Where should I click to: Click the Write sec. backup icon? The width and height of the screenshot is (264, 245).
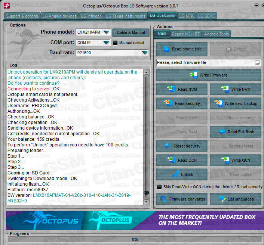218,103
